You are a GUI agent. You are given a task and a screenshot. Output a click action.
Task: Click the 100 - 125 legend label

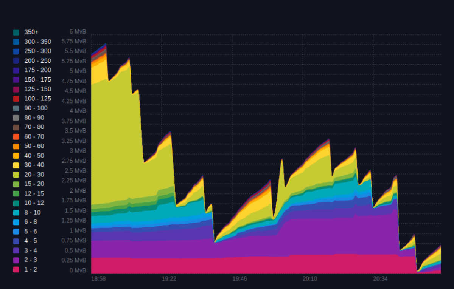pyautogui.click(x=37, y=99)
